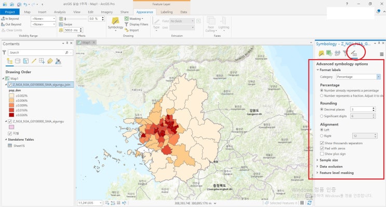Viewport: 386px width, 207px height.
Task: Click the refresh icon in map status bar
Action: [310, 203]
